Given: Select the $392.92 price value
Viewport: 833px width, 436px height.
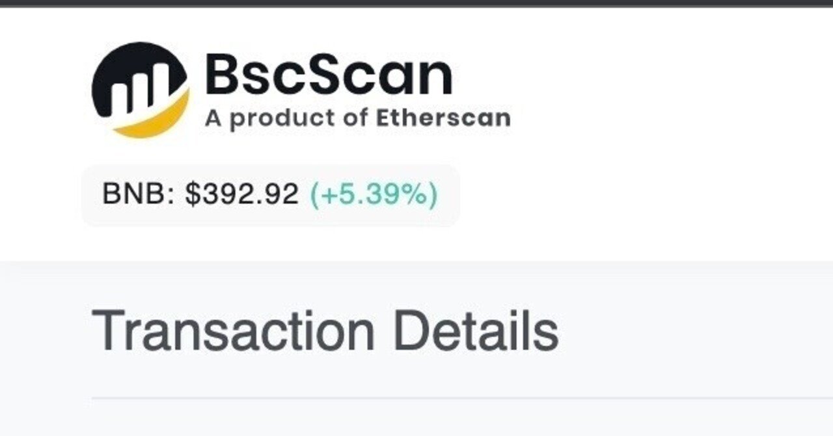Looking at the screenshot, I should click(241, 195).
